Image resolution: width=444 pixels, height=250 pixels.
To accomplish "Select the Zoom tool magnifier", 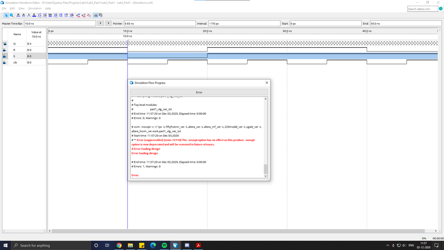I will pyautogui.click(x=12, y=15).
